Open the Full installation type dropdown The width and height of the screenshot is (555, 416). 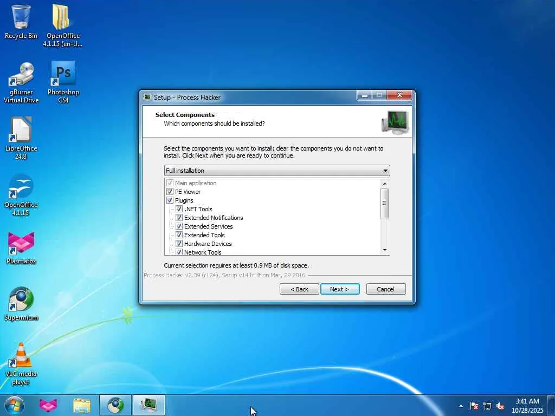(277, 171)
